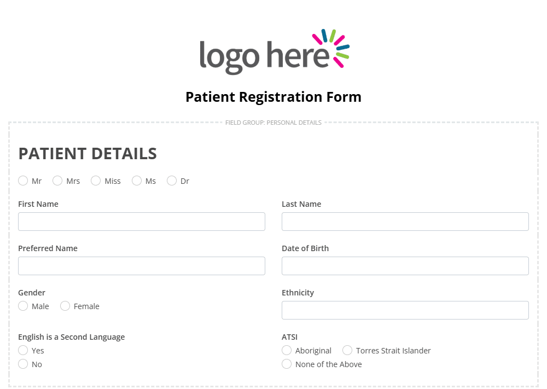Focus the Preferred Name text box

click(142, 266)
